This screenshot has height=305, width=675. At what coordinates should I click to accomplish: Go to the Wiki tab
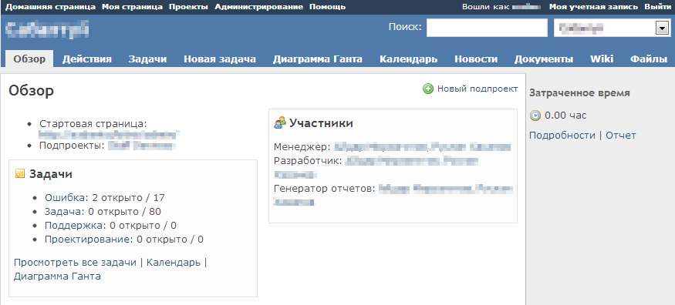tap(602, 59)
